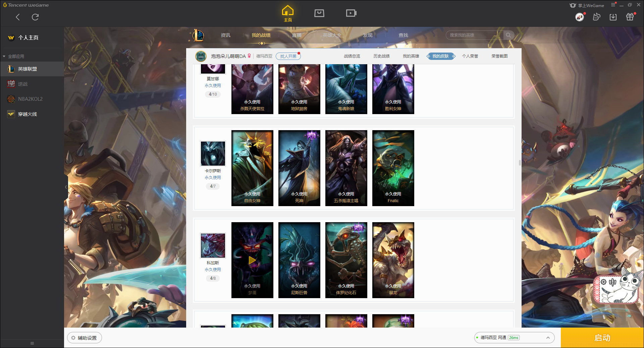Open the 侏罗纪化石 skin card
Screen dimensions: 644x348
(x=346, y=260)
